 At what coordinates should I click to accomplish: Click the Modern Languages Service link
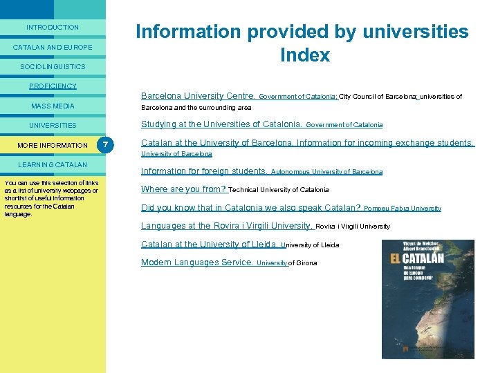click(197, 262)
